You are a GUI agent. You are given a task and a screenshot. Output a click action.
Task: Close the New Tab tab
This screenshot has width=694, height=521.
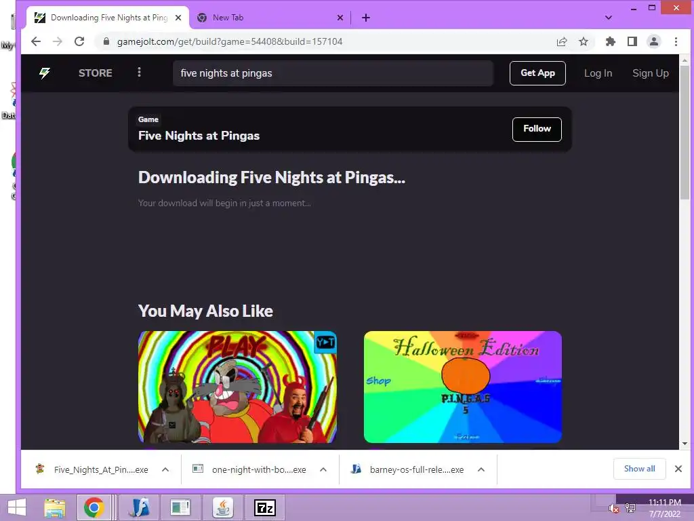340,18
